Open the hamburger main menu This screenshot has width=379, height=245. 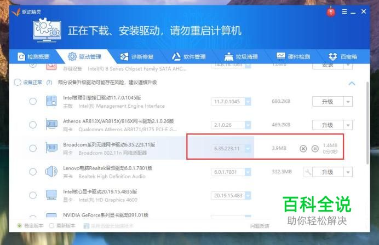(344, 11)
